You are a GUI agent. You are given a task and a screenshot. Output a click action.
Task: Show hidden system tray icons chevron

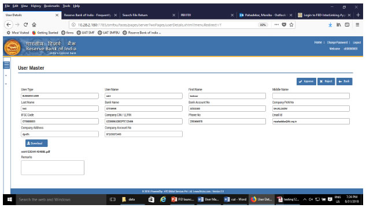coord(305,199)
